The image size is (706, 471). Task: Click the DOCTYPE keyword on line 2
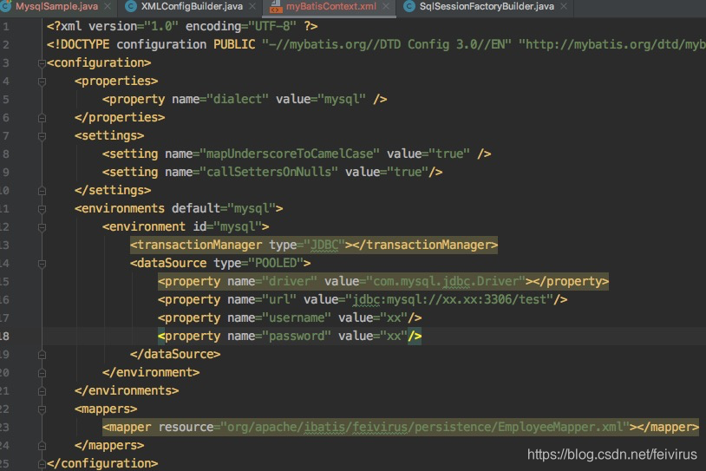pos(81,44)
